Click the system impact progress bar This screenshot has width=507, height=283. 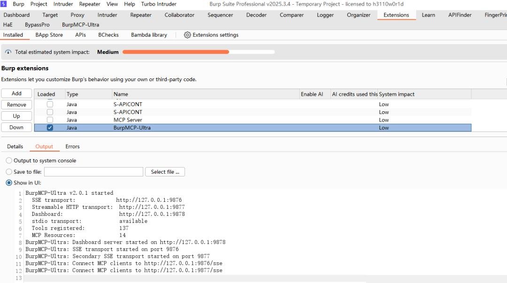[199, 52]
